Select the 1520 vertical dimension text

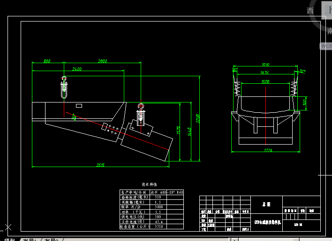pos(178,130)
